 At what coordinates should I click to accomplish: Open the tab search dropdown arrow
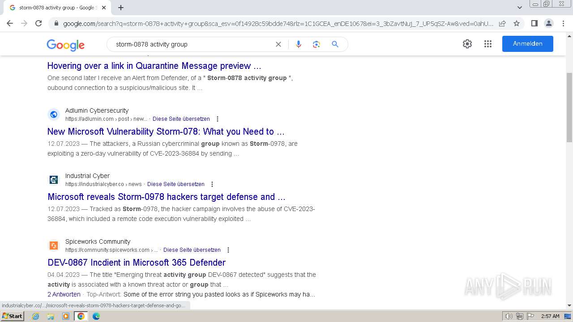519,7
